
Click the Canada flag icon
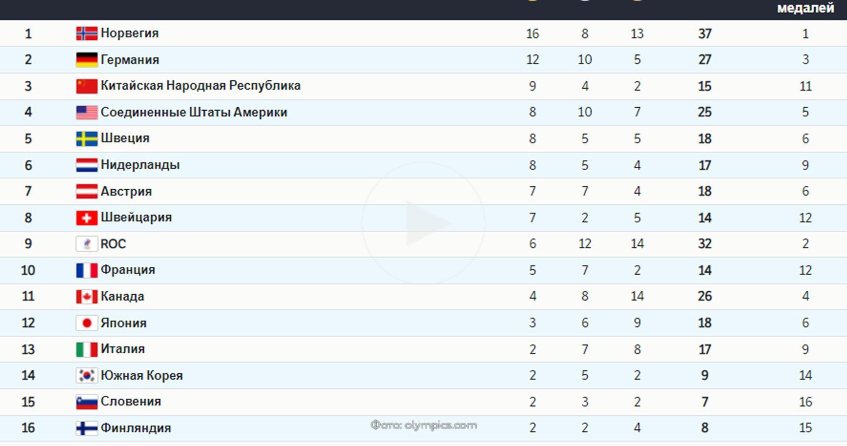(x=86, y=296)
